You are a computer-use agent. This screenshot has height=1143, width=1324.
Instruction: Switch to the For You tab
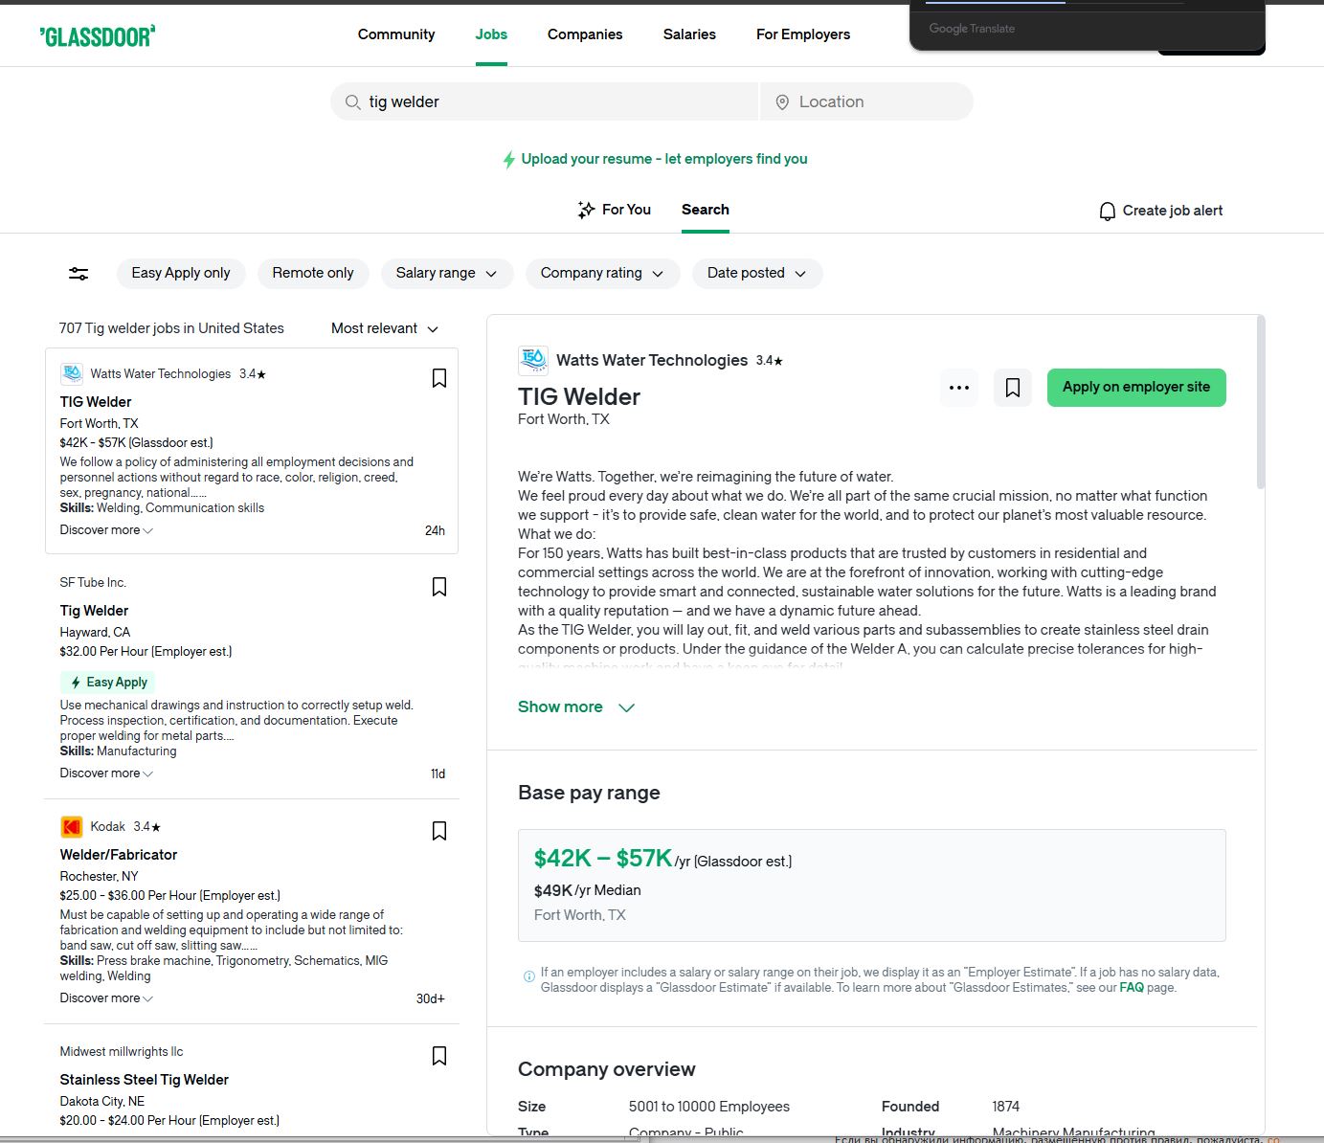tap(614, 210)
